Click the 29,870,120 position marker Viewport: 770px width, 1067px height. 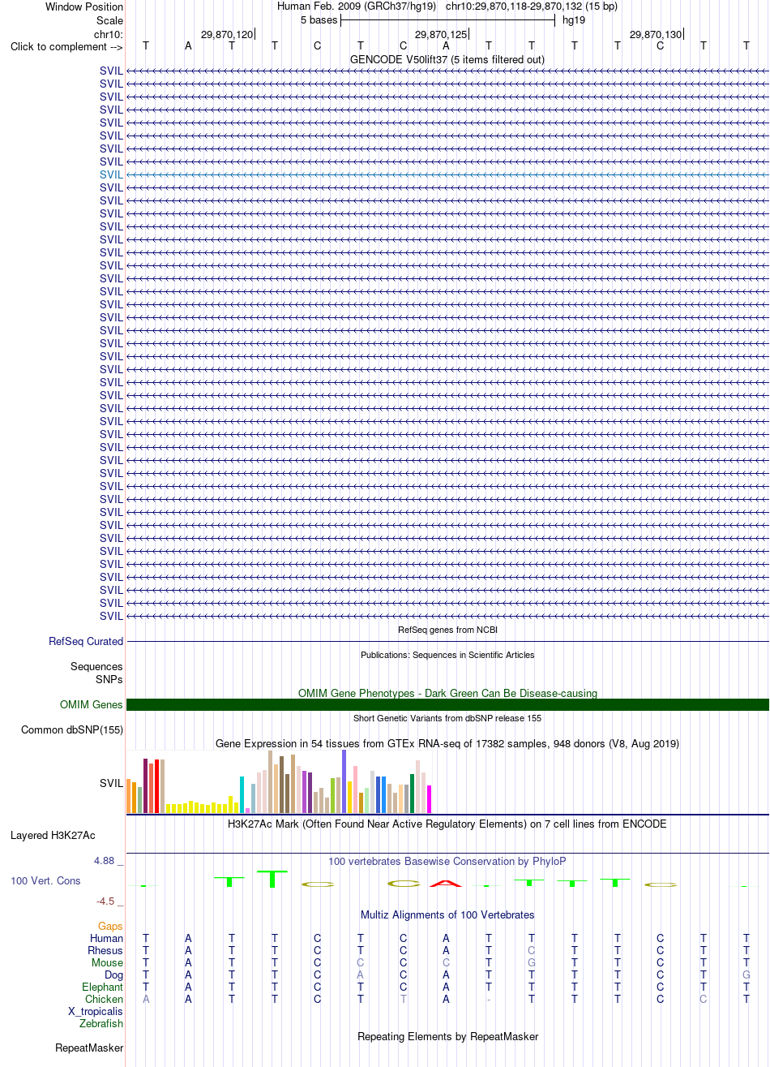(227, 34)
